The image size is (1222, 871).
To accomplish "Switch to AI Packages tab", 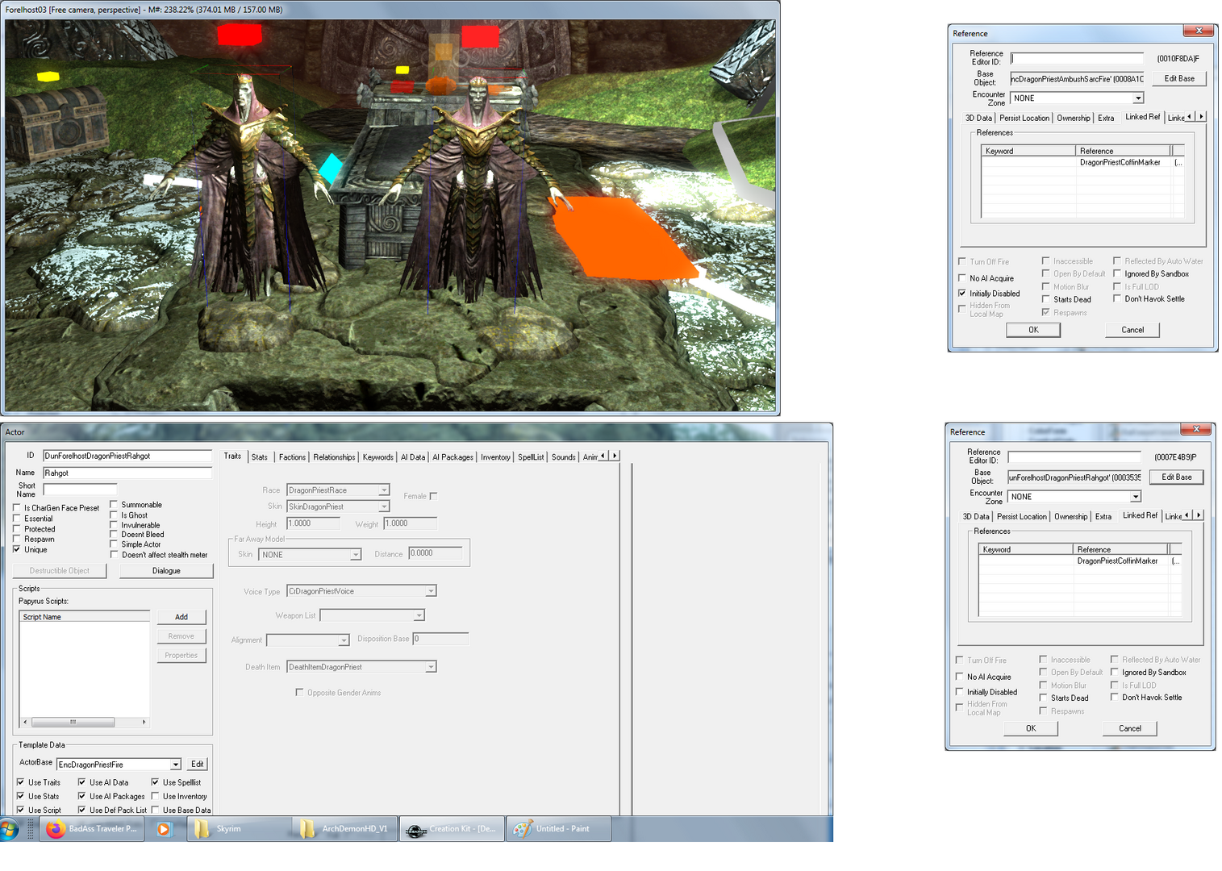I will pos(453,457).
